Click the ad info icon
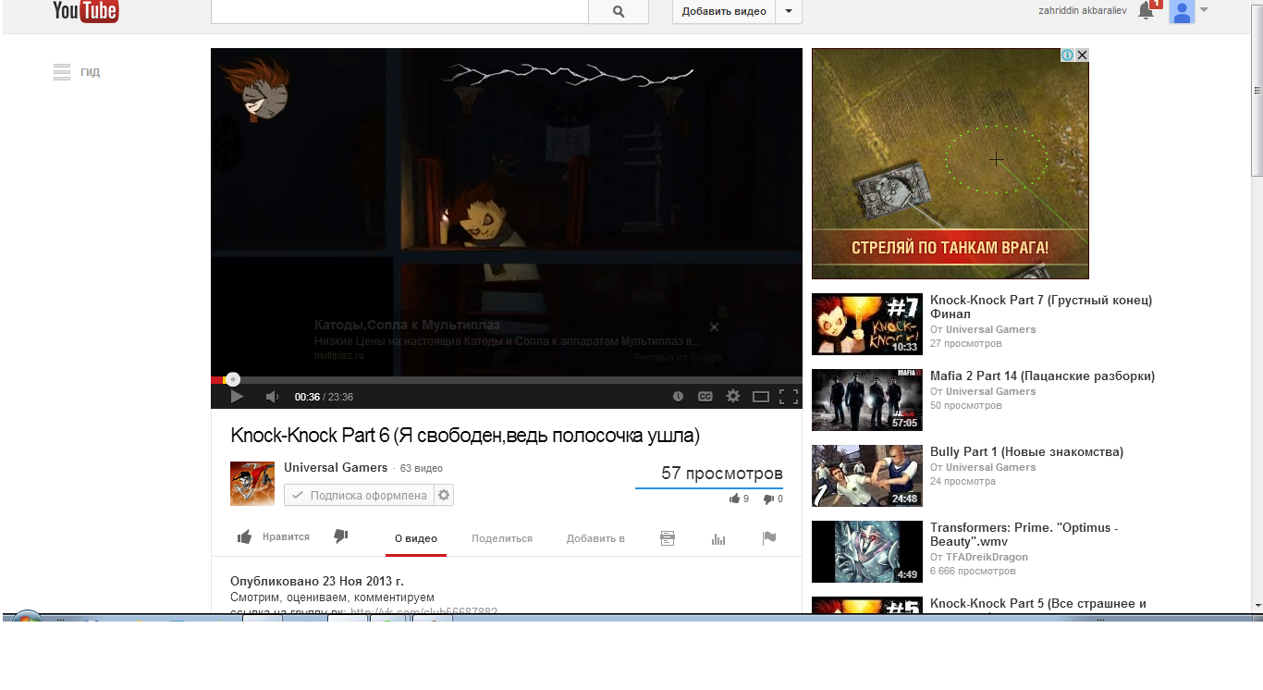Viewport: 1263px width, 690px height. (x=1067, y=55)
